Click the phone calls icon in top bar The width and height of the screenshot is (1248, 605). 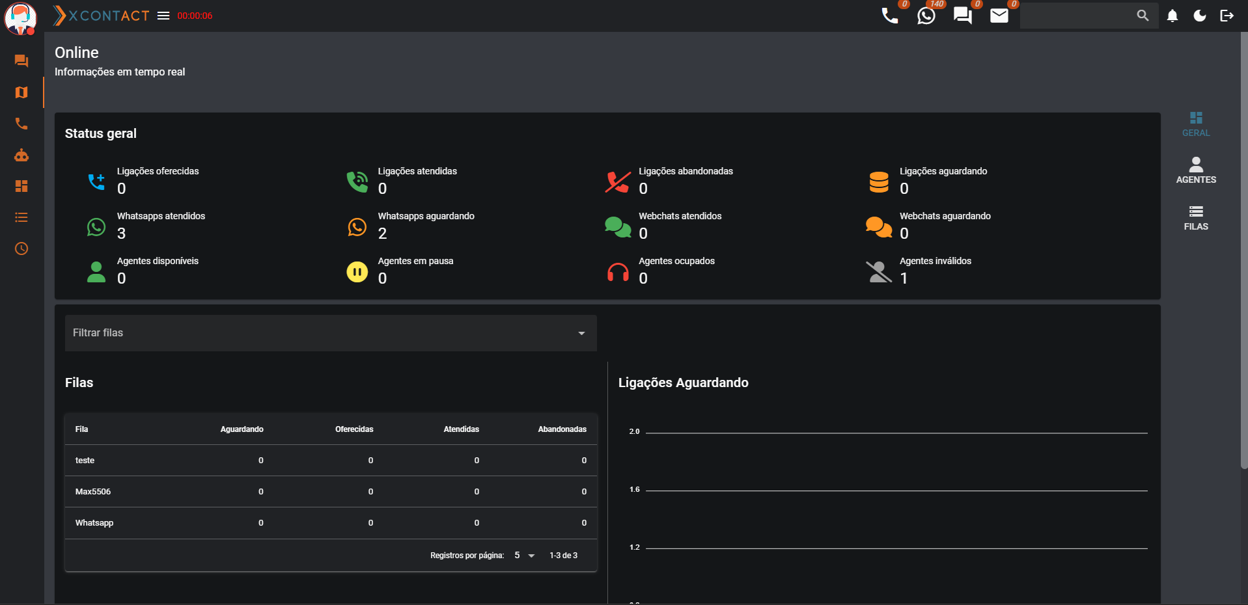click(889, 16)
